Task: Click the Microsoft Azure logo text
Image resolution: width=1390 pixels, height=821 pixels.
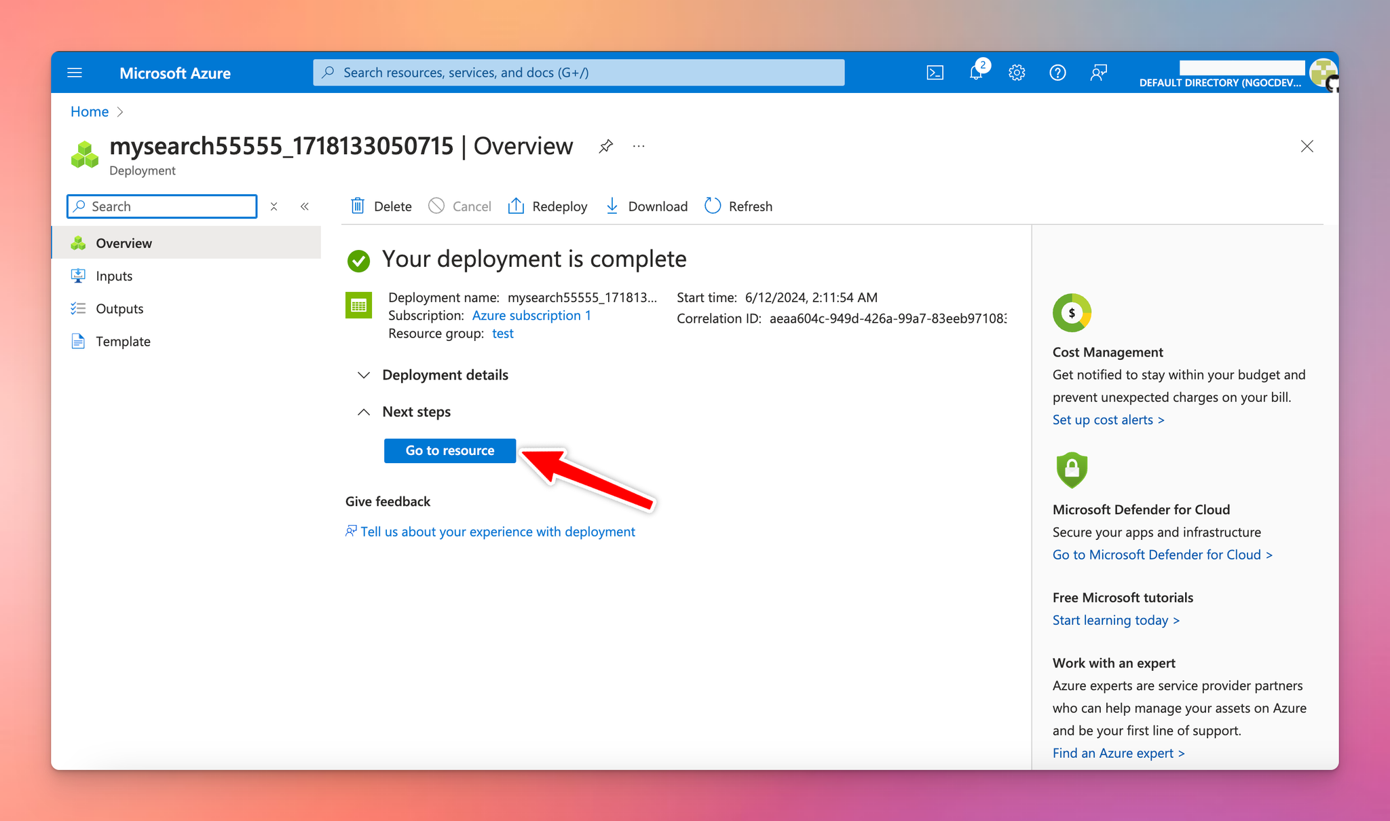Action: (175, 73)
